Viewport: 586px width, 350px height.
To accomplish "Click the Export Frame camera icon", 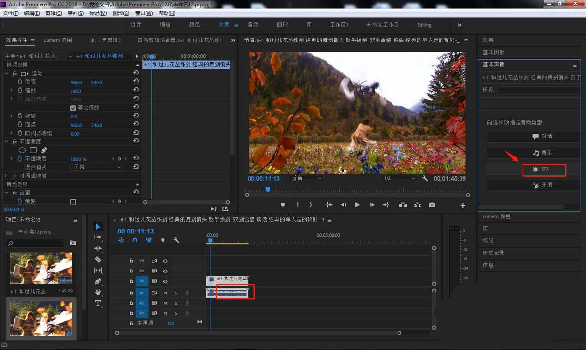I will 432,205.
